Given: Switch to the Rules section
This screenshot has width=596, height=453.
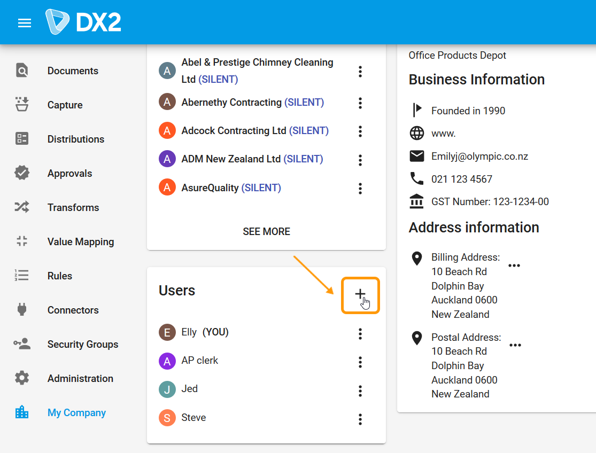Looking at the screenshot, I should point(21,275).
